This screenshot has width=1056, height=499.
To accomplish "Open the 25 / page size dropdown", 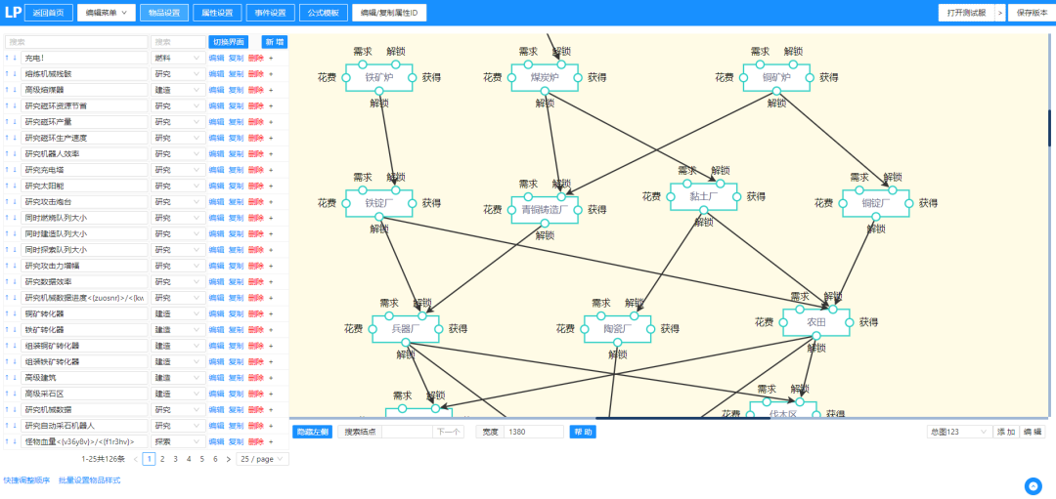I will tap(263, 459).
